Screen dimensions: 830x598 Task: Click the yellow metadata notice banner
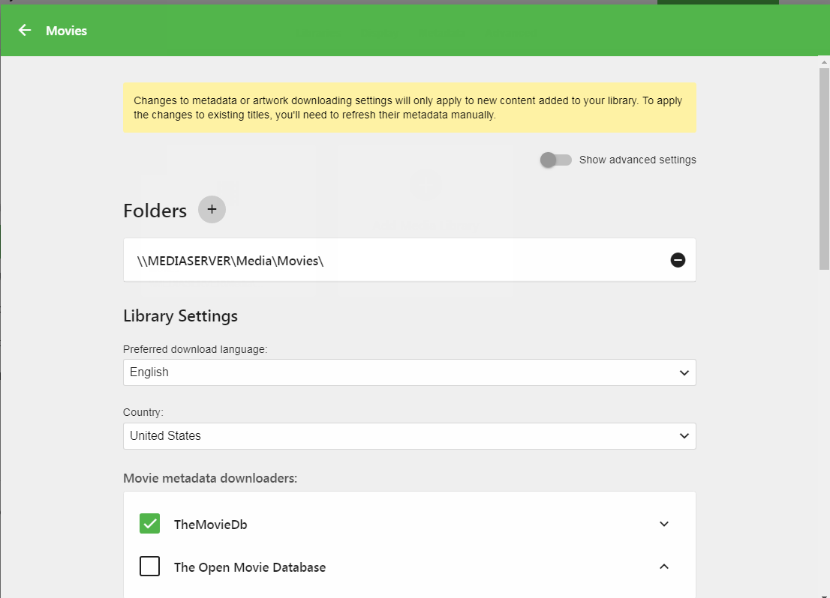click(x=409, y=108)
